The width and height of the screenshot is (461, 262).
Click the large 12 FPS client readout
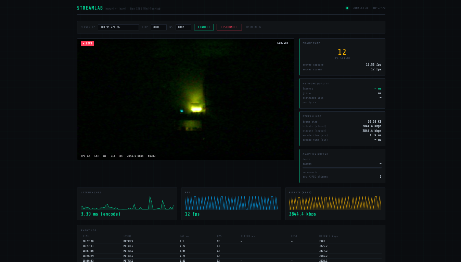pyautogui.click(x=342, y=52)
